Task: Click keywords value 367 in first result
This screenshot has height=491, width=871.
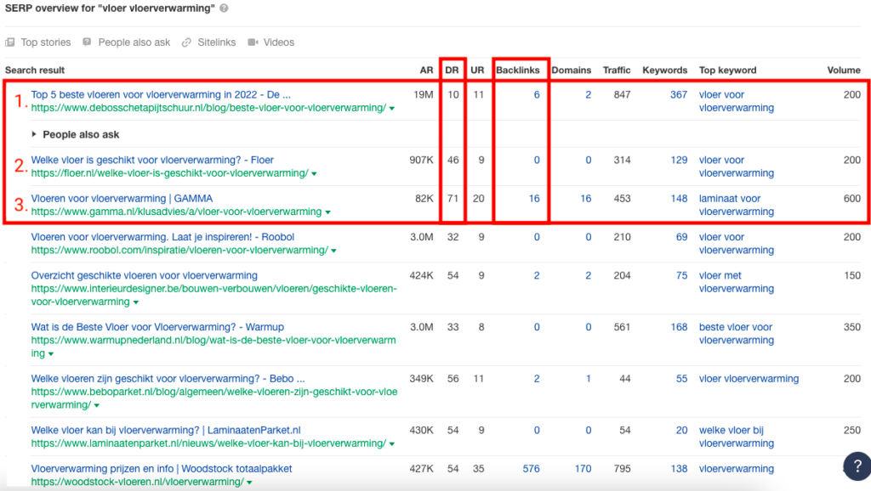Action: pos(679,94)
